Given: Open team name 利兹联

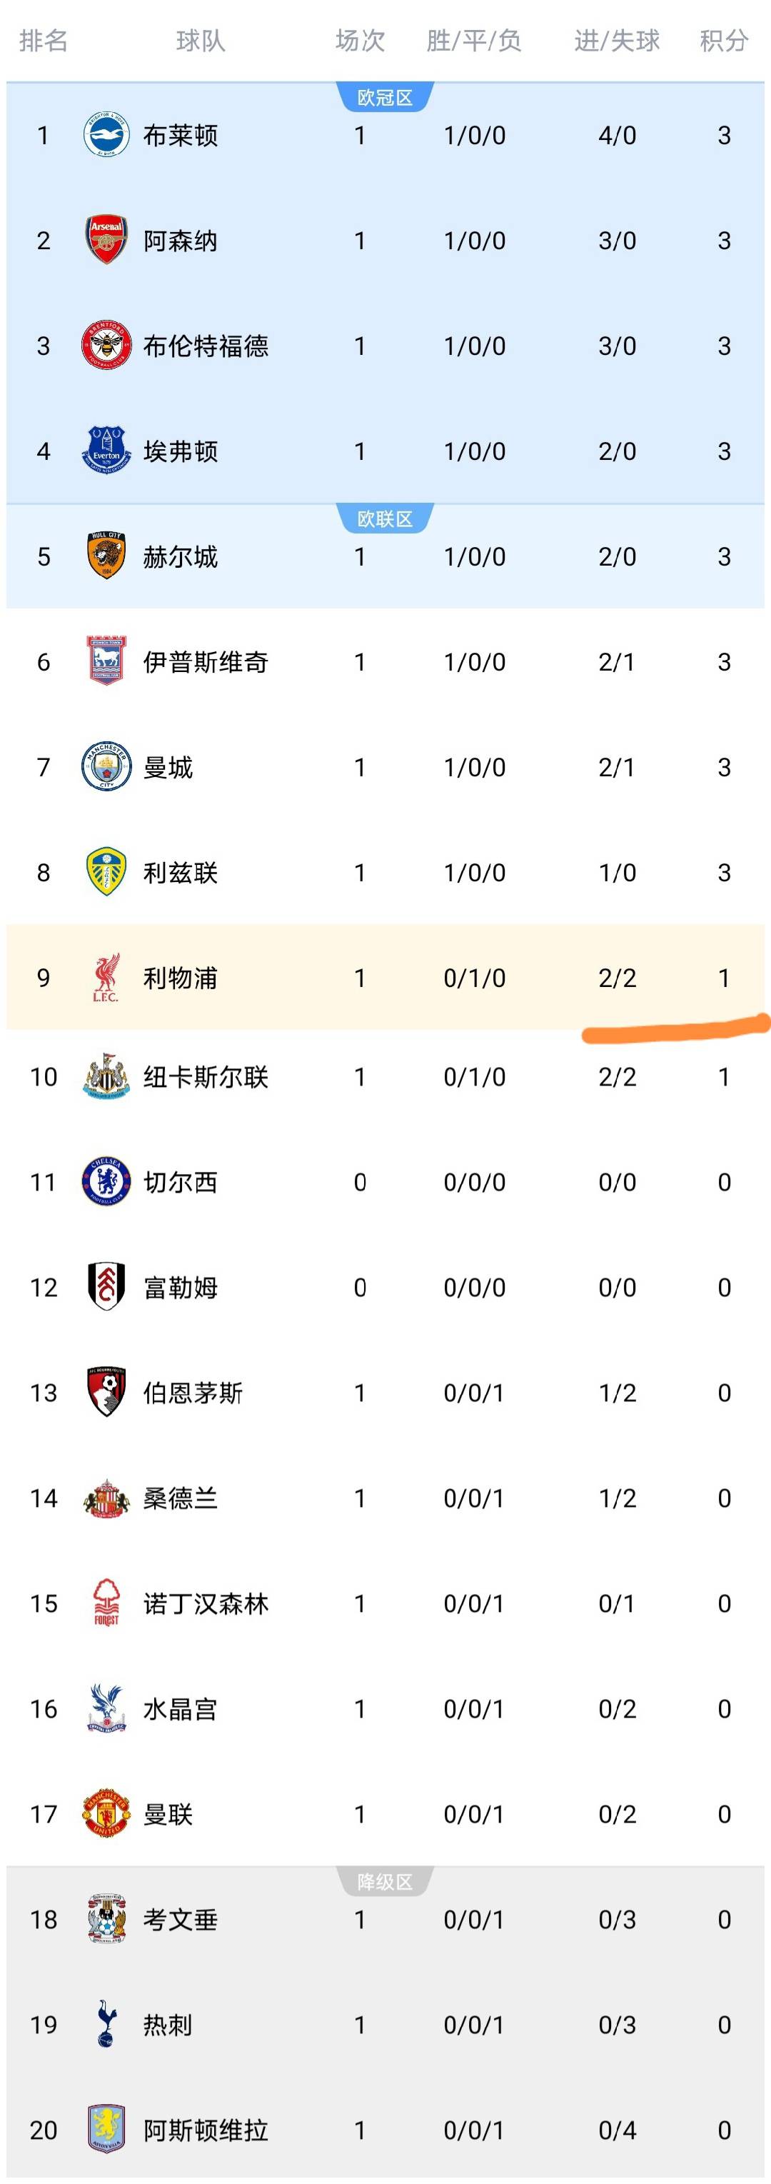Looking at the screenshot, I should 181,871.
